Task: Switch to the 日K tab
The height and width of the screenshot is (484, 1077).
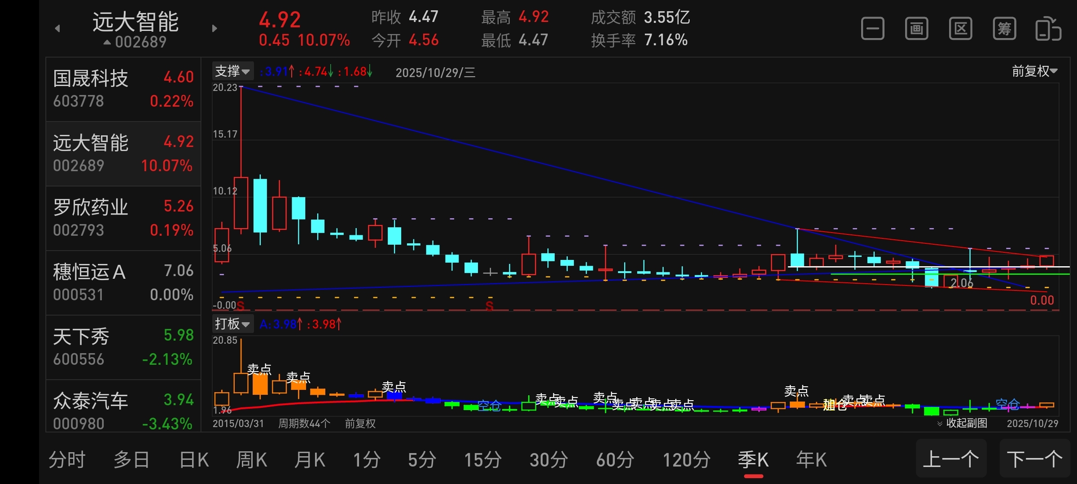Action: [x=194, y=460]
